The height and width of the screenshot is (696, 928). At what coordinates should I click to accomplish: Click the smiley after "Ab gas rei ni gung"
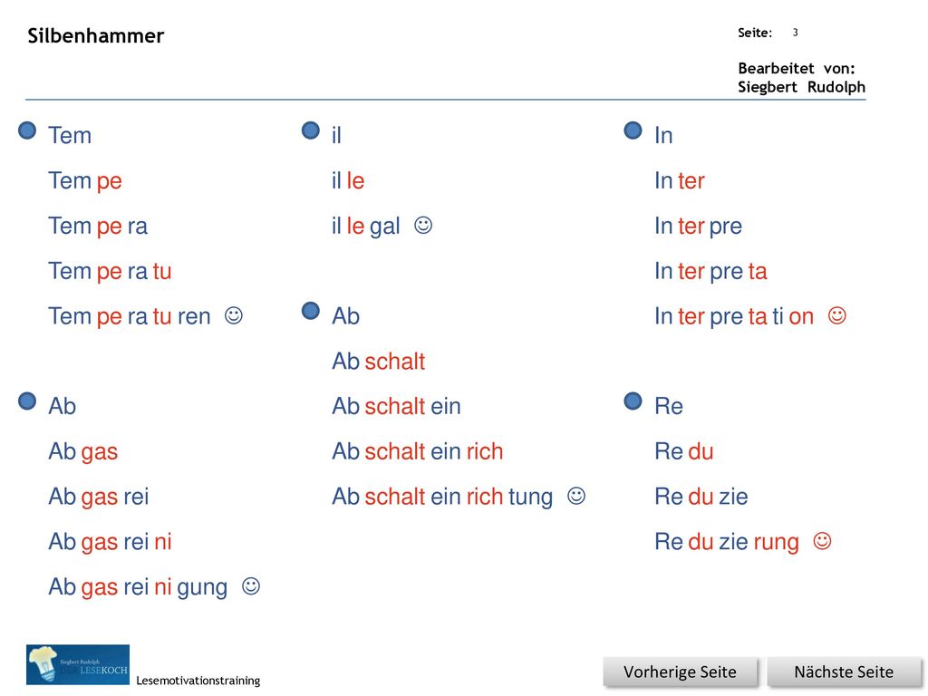pos(251,586)
